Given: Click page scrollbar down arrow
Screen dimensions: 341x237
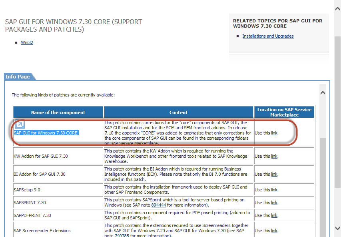Looking at the screenshot, I should point(337,229).
